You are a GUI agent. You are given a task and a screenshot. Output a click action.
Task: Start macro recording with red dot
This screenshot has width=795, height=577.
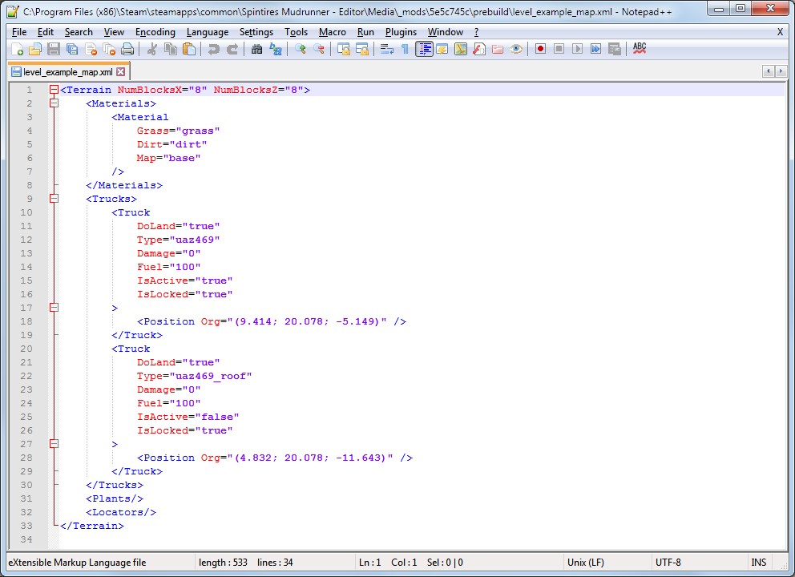click(540, 49)
